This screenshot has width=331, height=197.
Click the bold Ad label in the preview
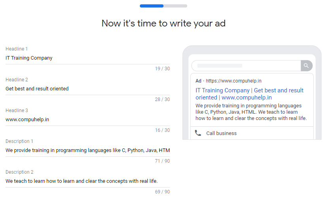tap(198, 81)
